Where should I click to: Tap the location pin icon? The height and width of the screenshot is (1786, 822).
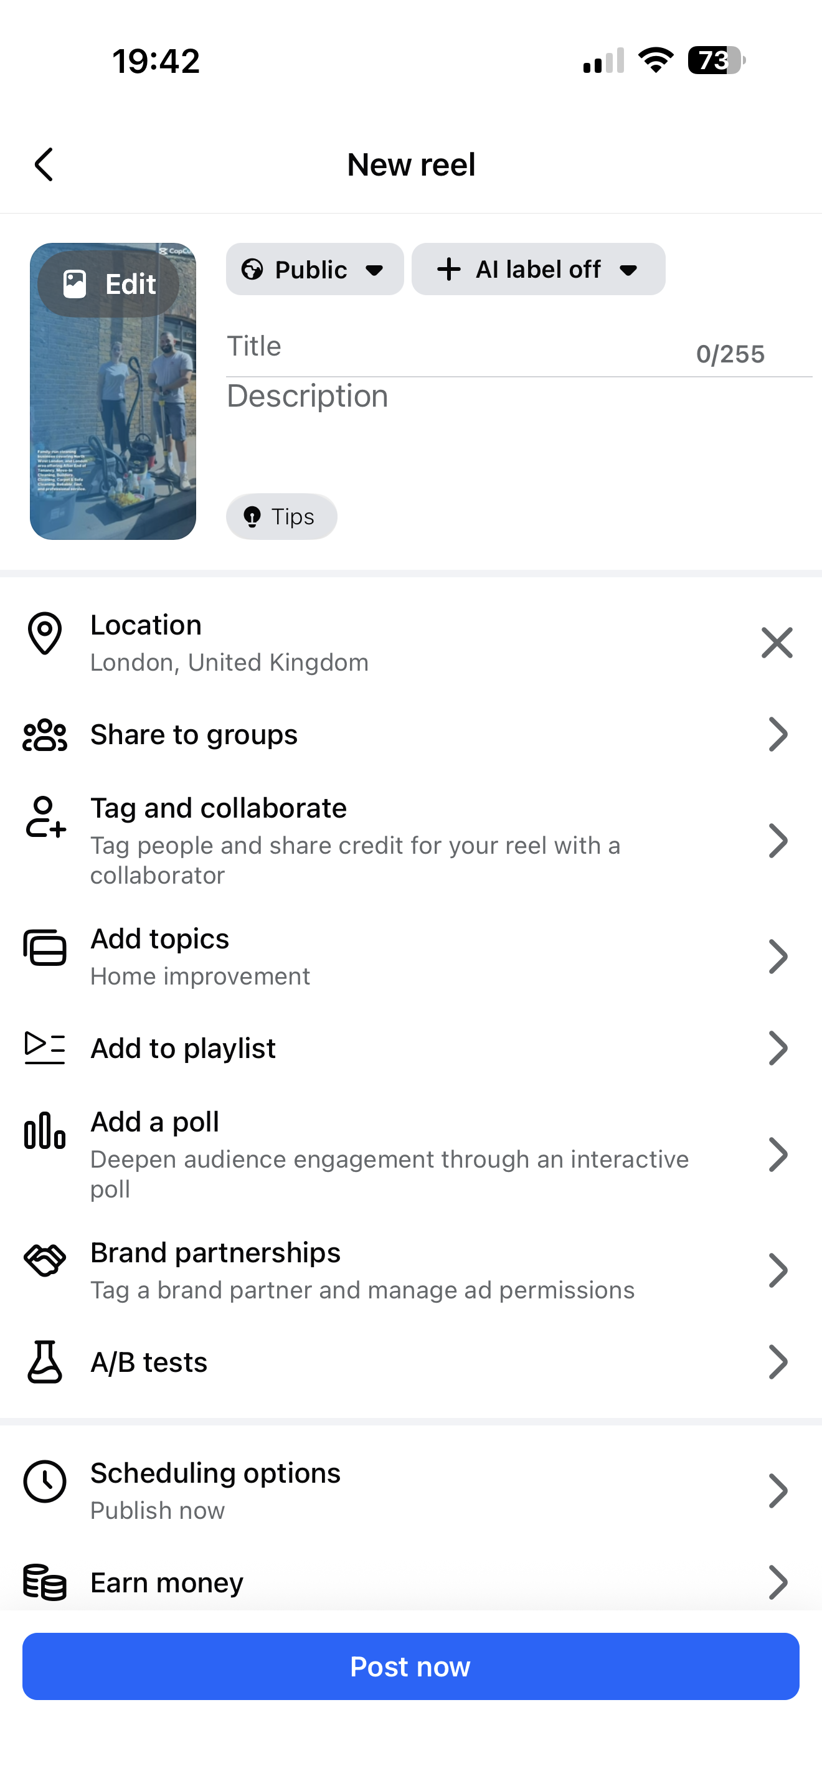[45, 633]
